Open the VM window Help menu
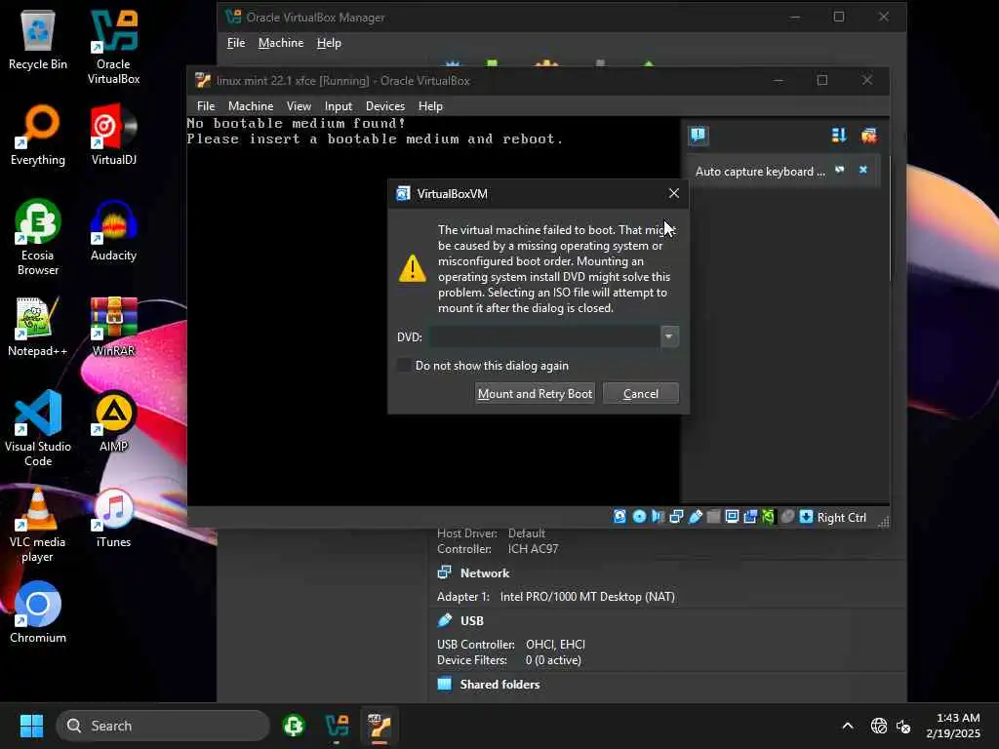Image resolution: width=999 pixels, height=749 pixels. coord(430,106)
